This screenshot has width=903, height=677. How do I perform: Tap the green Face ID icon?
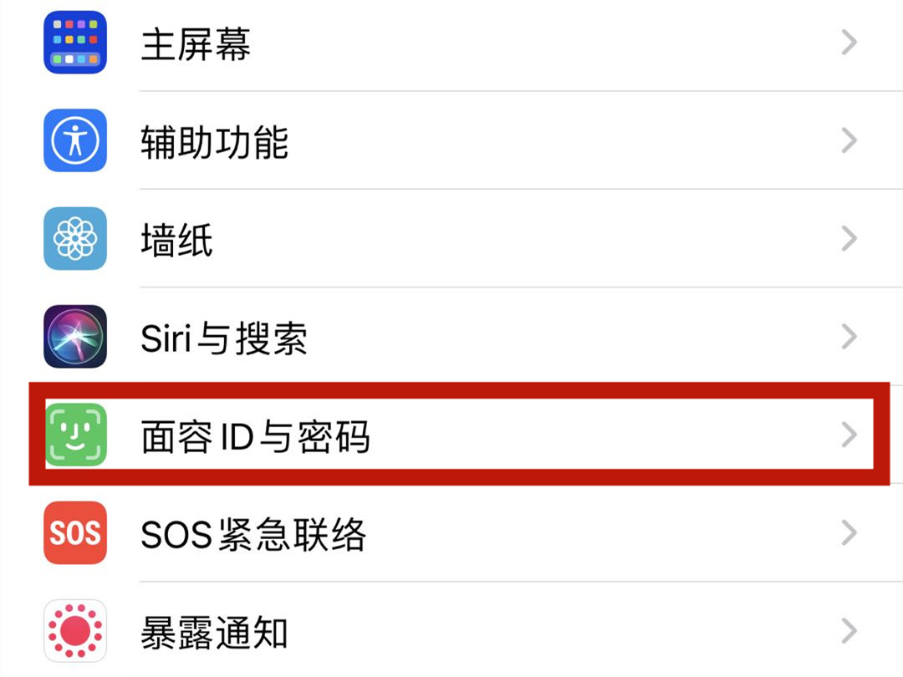75,435
